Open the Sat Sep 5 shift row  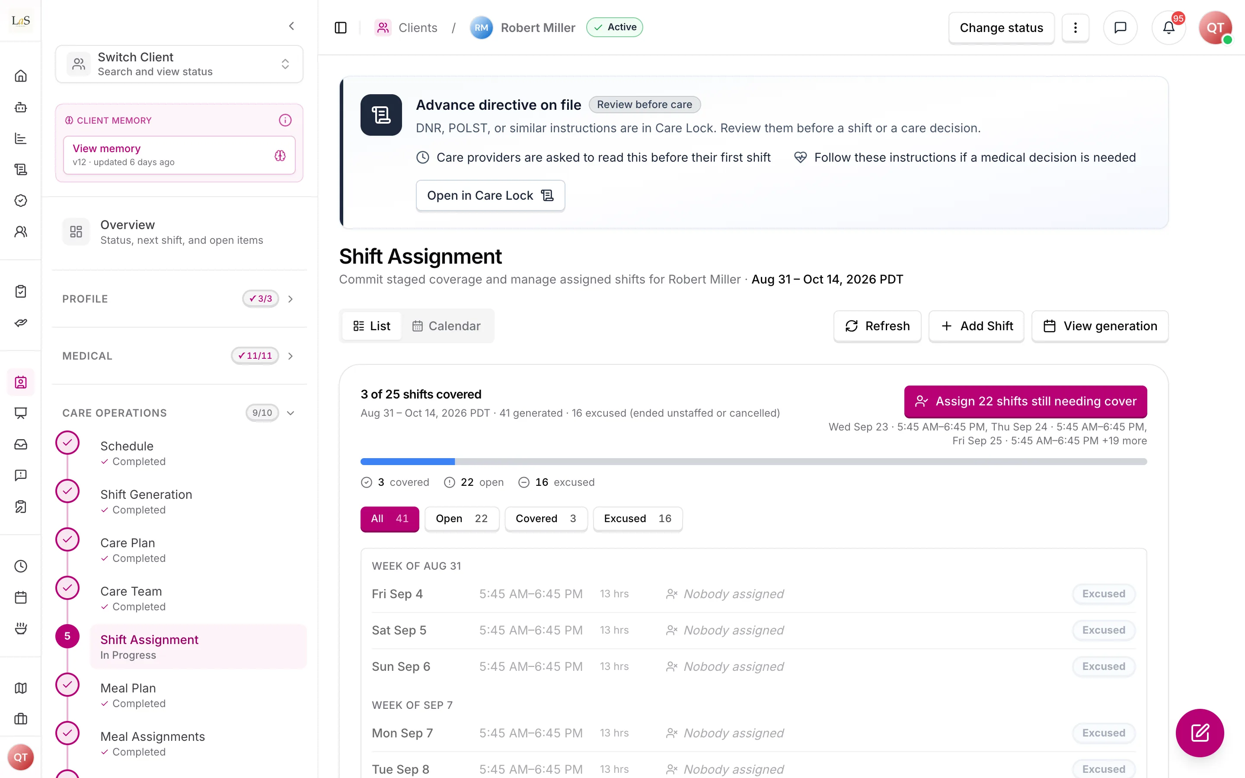point(753,630)
